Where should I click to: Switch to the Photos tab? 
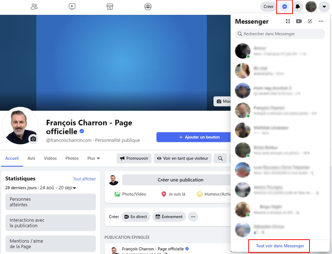[72, 158]
